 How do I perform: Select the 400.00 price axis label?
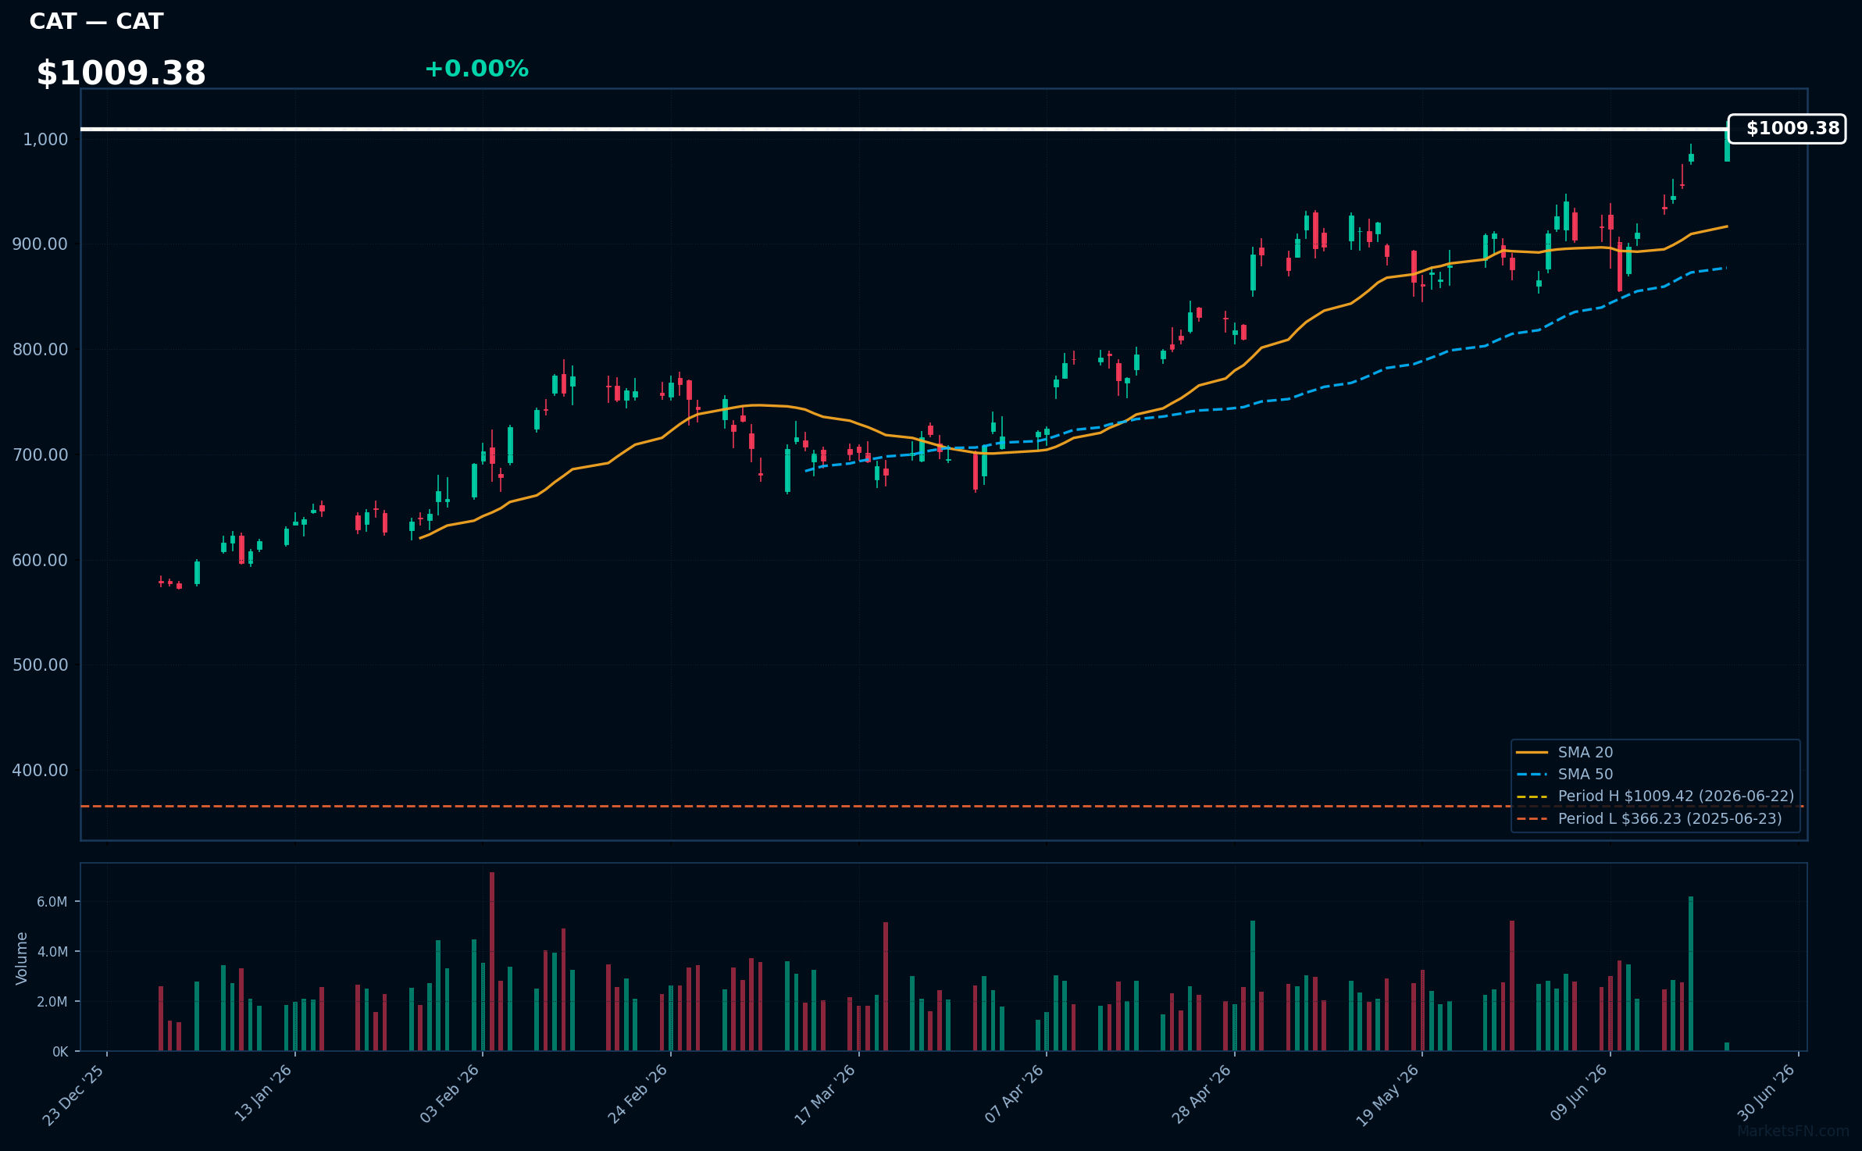pos(40,771)
